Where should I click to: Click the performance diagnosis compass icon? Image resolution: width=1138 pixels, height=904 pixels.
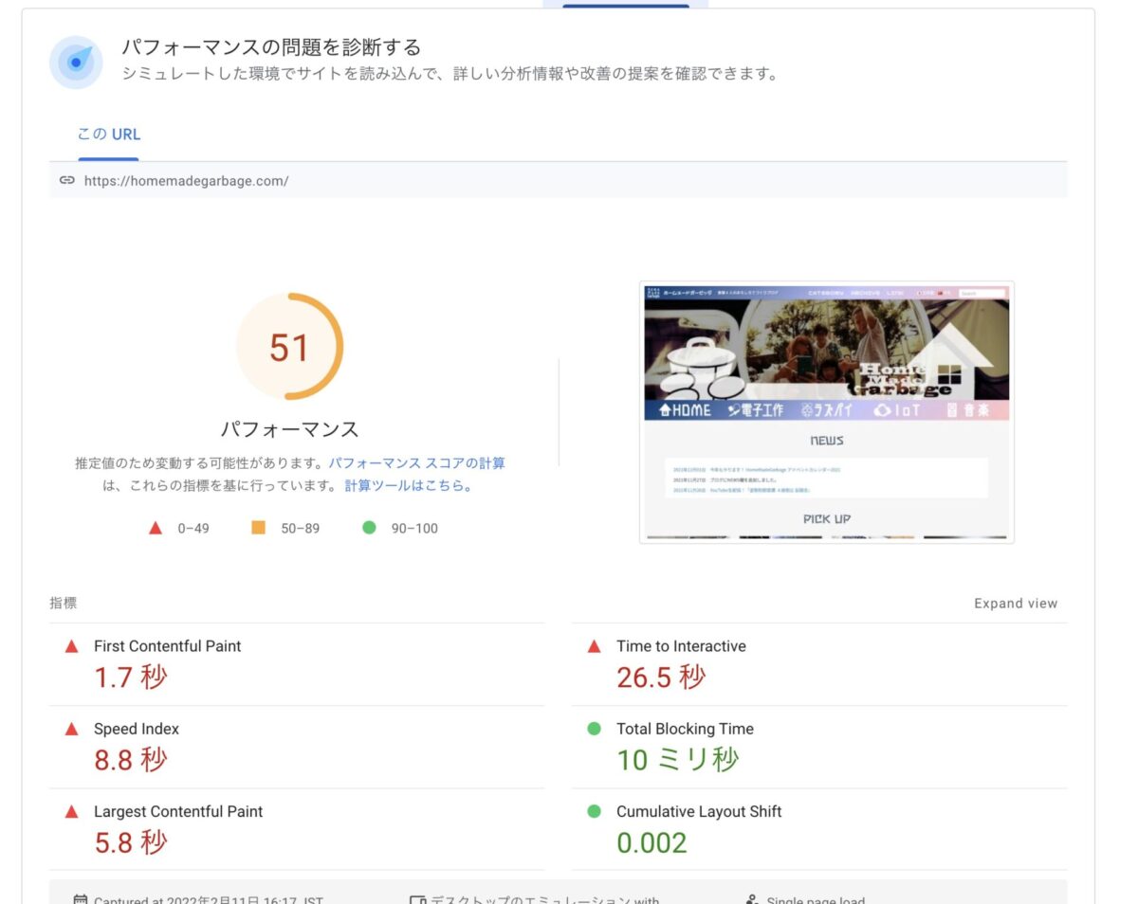76,63
